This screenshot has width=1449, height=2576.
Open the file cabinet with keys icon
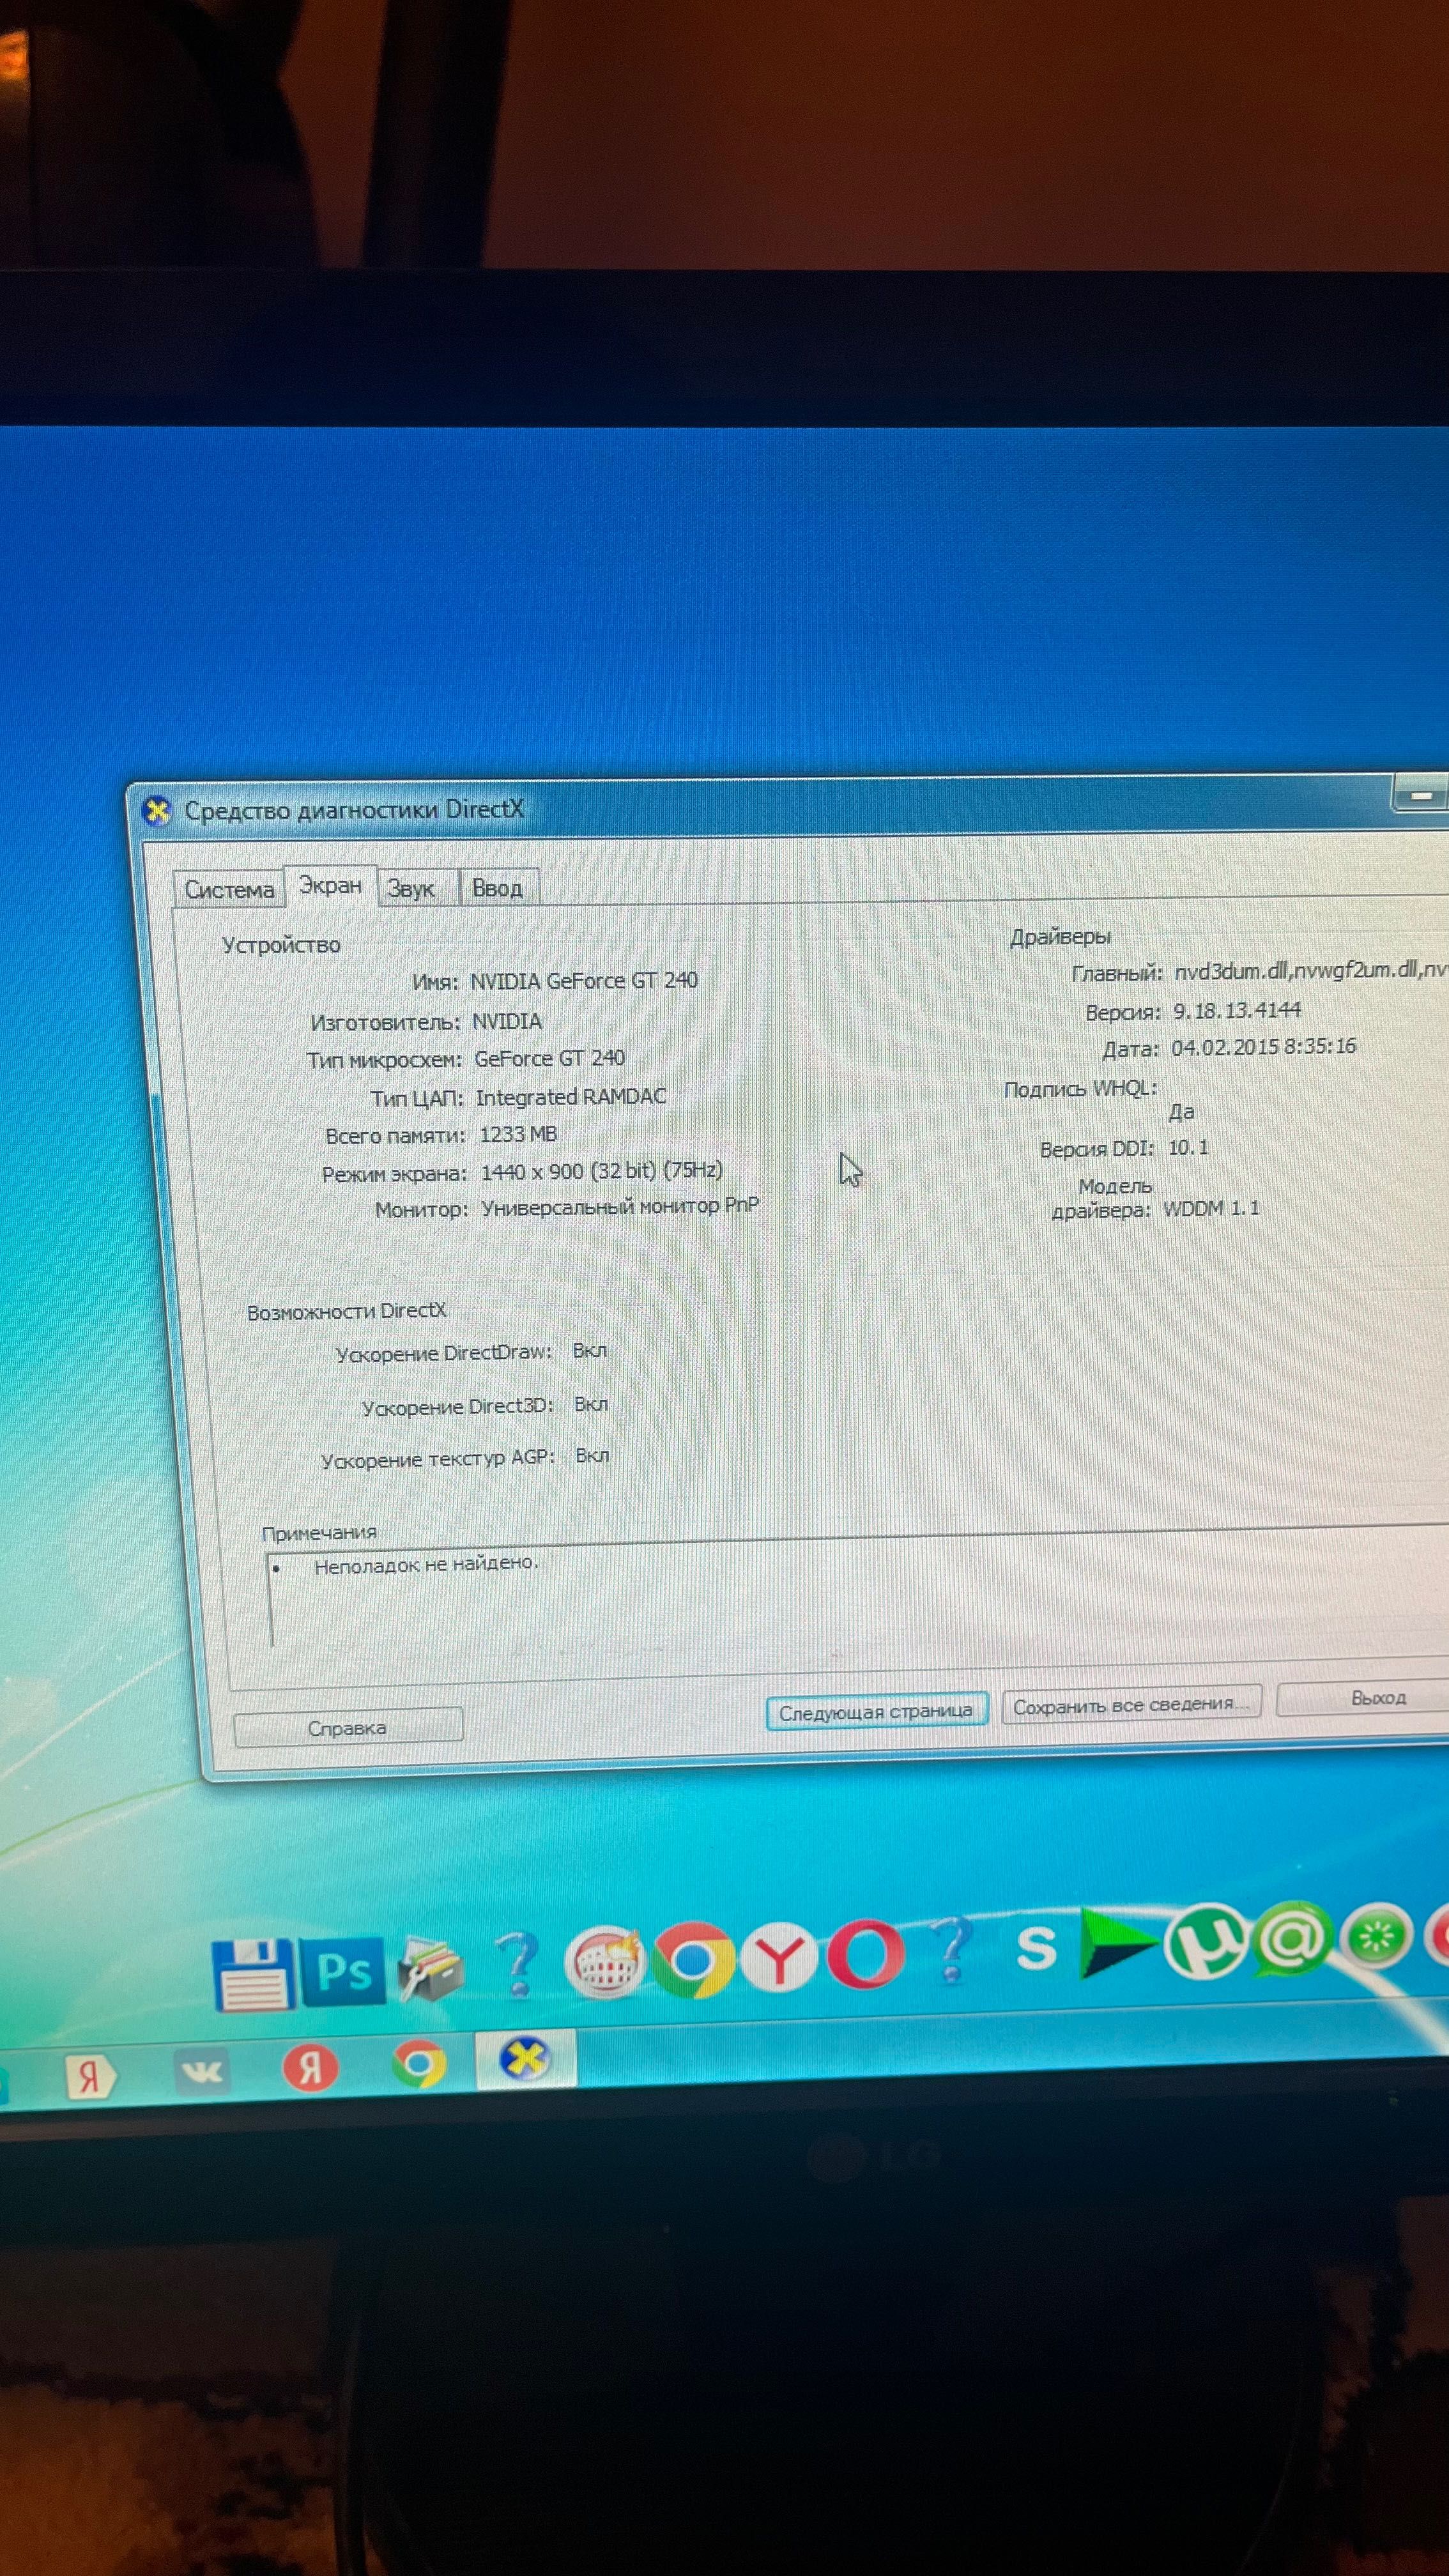430,1967
